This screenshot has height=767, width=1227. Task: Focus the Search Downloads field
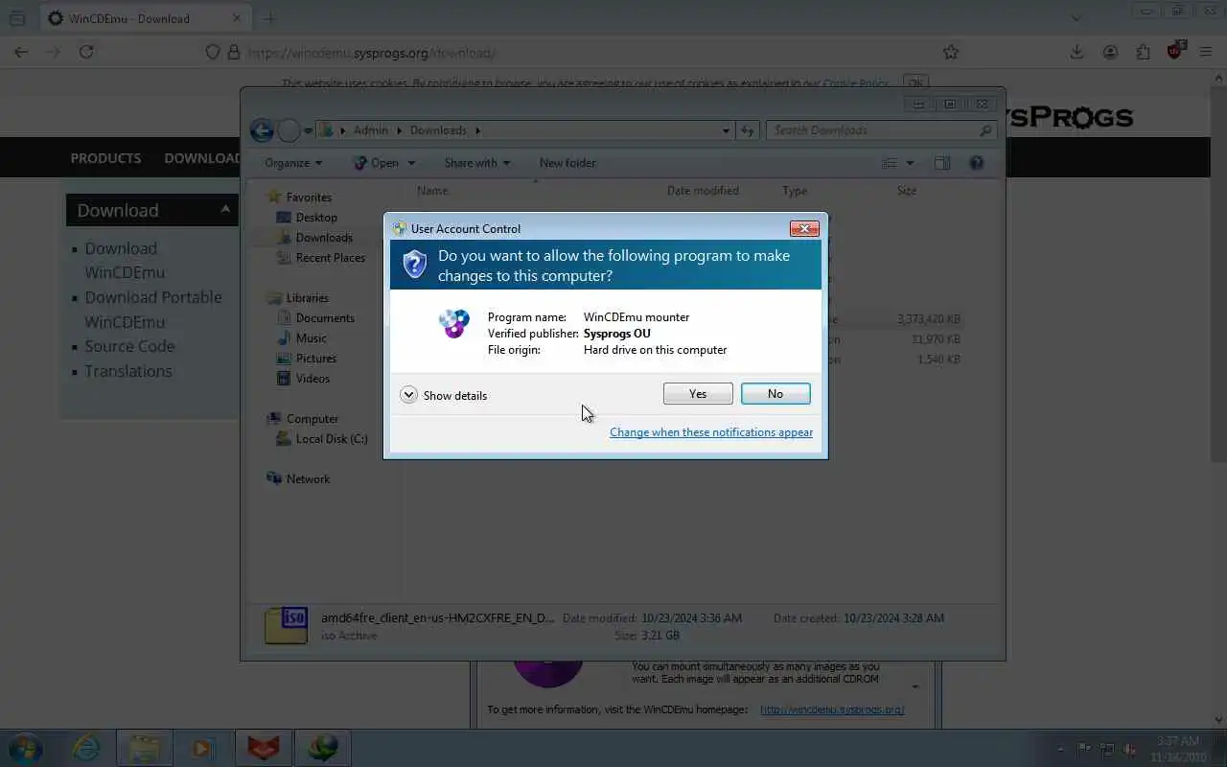point(880,130)
